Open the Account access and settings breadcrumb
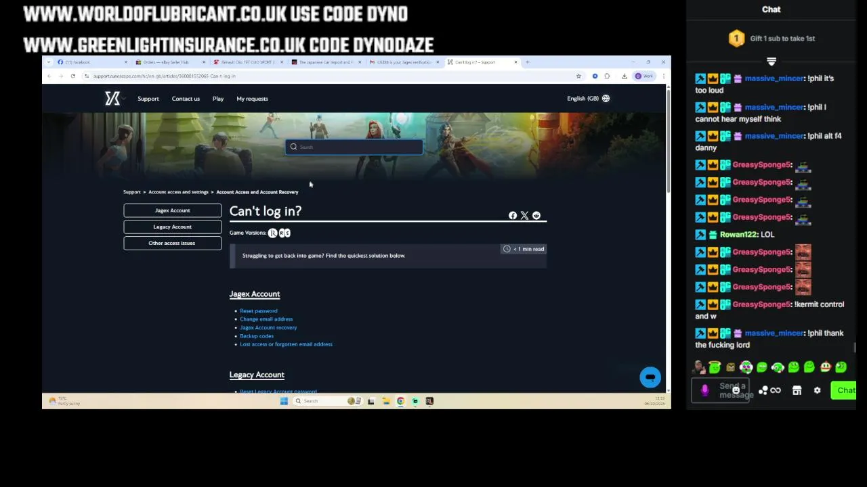The width and height of the screenshot is (867, 487). tap(178, 192)
